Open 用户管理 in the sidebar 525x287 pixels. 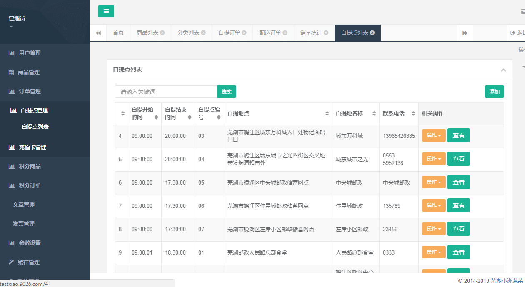30,53
